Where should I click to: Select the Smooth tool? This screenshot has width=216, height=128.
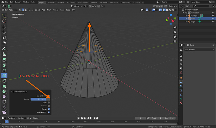pyautogui.click(x=4, y=97)
